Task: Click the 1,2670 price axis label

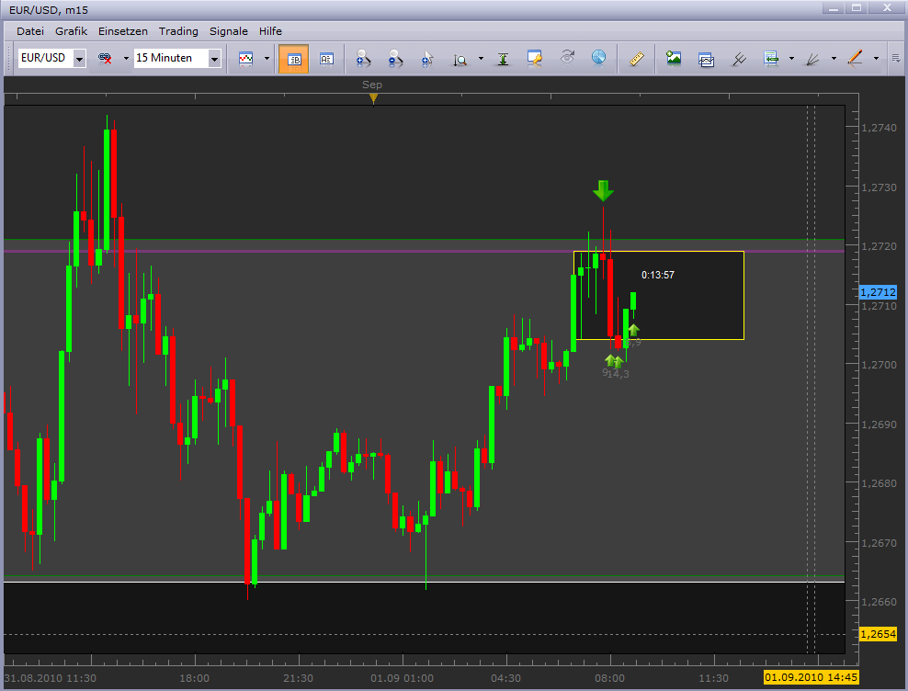Action: coord(879,543)
